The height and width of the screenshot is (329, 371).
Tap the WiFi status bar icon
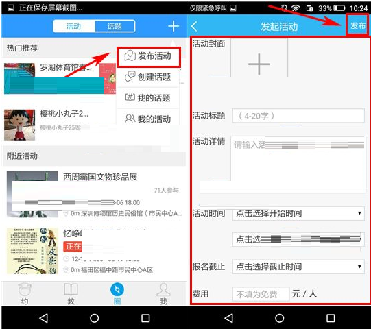(x=296, y=8)
